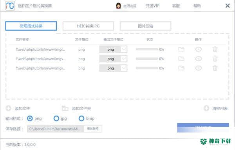Click the blue start conversion button
Viewport: 235px width, 150px height.
click(203, 128)
